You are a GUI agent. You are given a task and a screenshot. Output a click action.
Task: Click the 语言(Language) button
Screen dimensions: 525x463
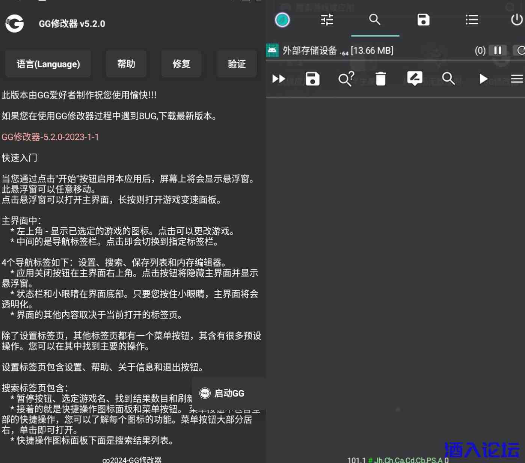tap(48, 64)
